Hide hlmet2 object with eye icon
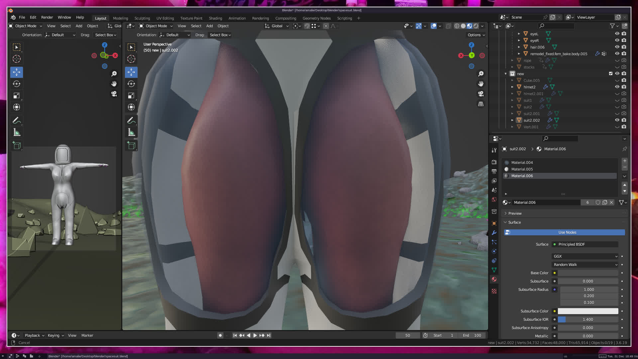 617,87
